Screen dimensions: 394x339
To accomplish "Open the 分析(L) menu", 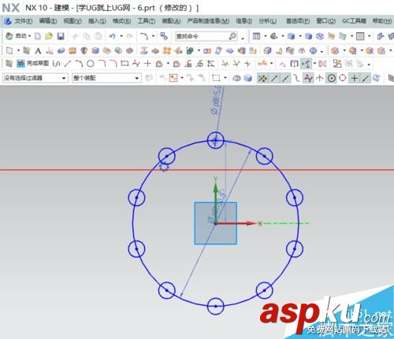I will [267, 21].
